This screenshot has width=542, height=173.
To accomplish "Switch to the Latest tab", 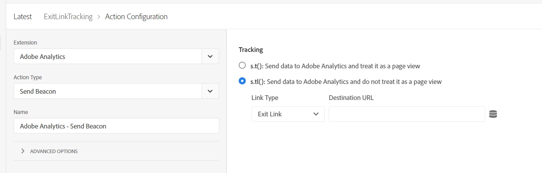I will click(23, 17).
